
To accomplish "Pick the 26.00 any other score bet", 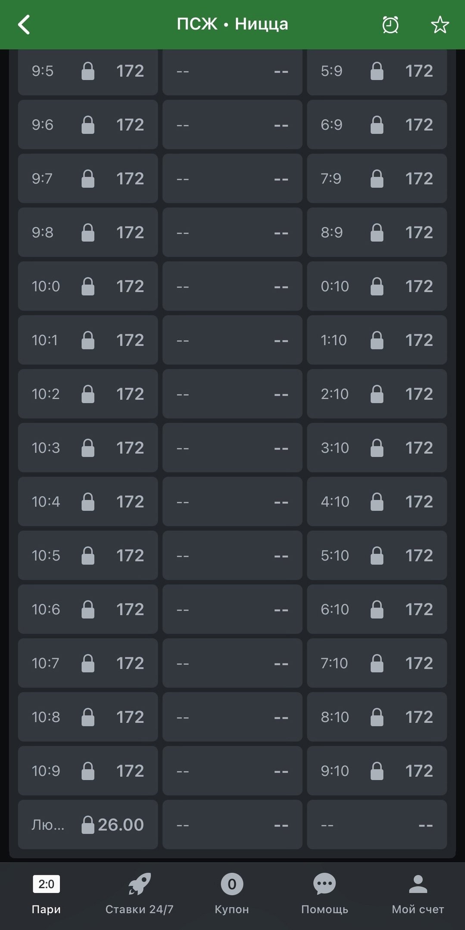I will 88,825.
